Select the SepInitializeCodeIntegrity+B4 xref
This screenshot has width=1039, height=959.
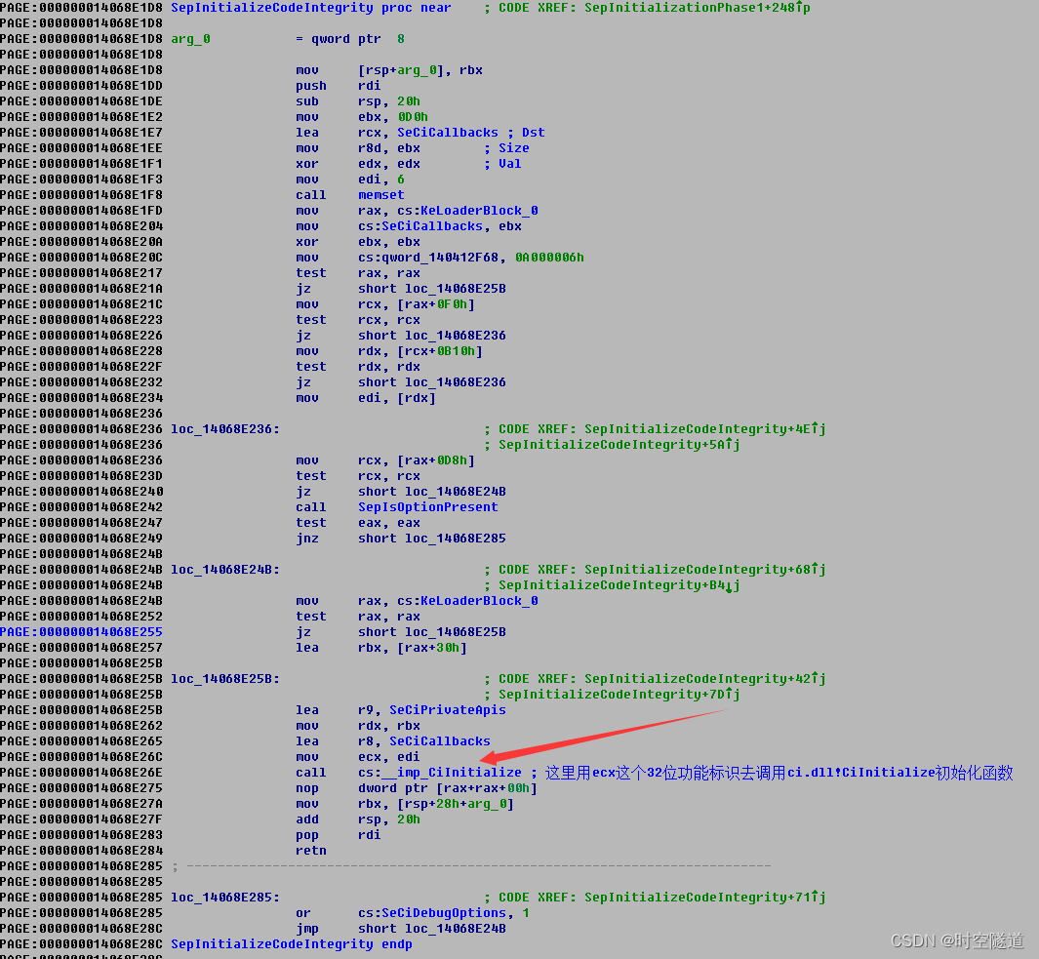(619, 586)
